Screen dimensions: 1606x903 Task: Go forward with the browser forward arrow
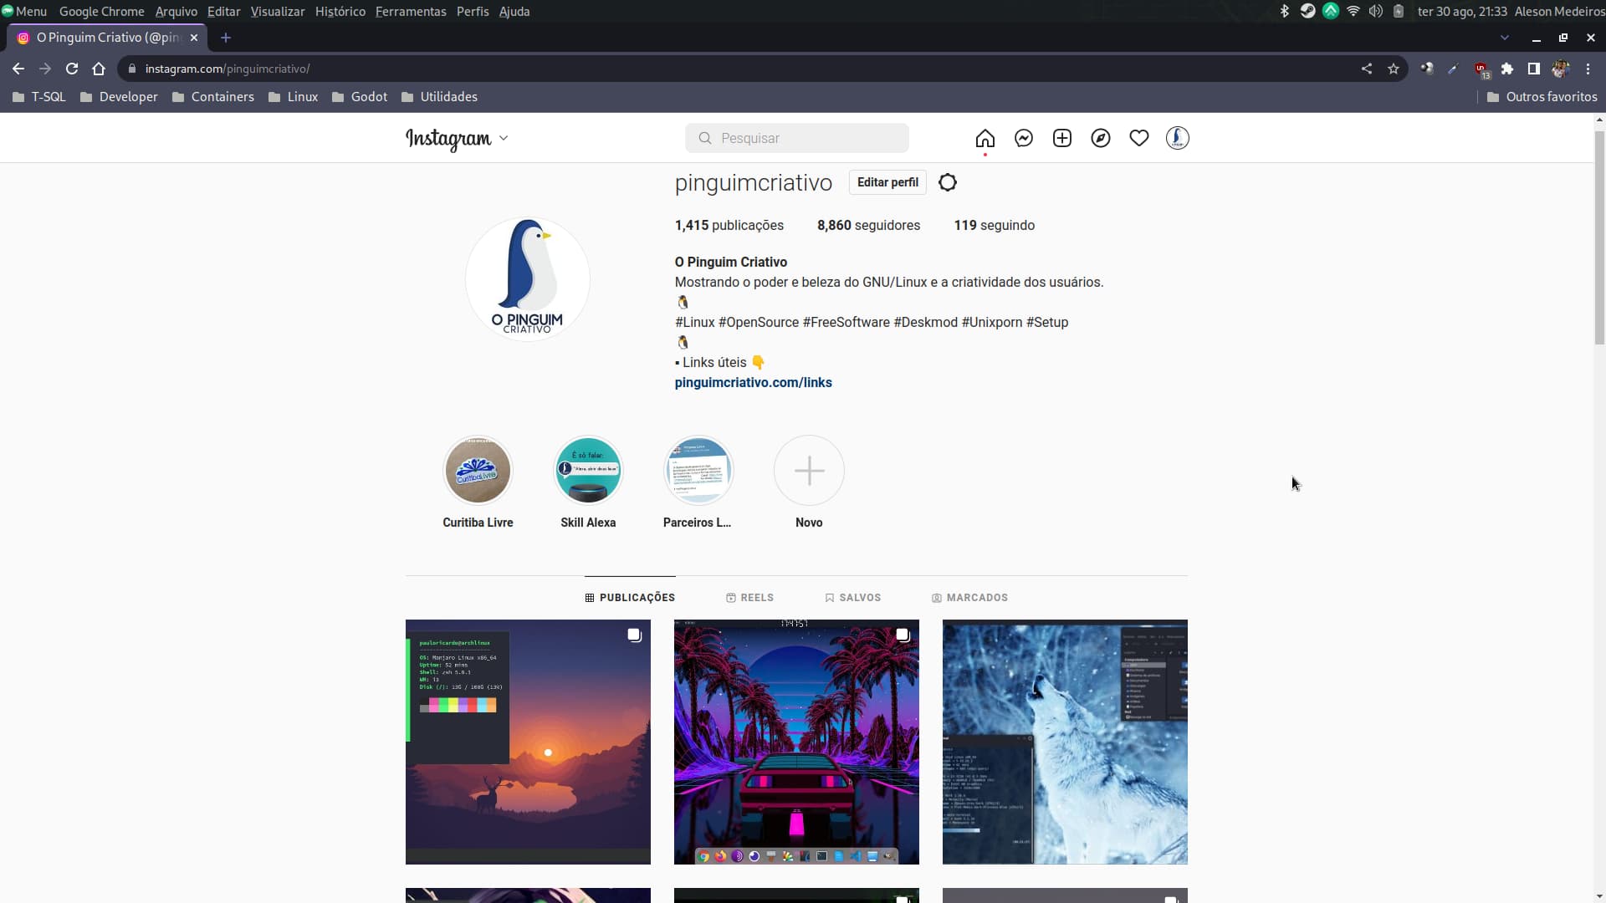(45, 69)
